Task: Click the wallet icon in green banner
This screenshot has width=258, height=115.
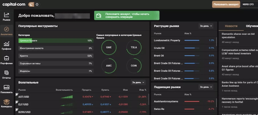Action: point(98,16)
